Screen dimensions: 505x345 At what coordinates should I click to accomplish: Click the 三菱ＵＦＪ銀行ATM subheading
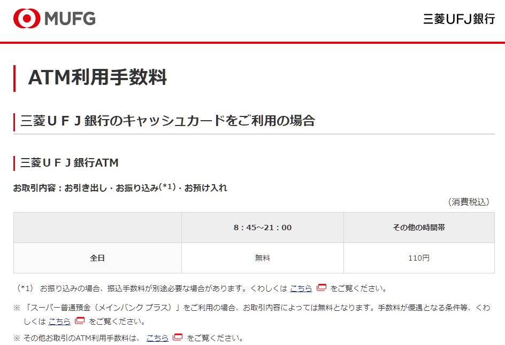pos(69,163)
